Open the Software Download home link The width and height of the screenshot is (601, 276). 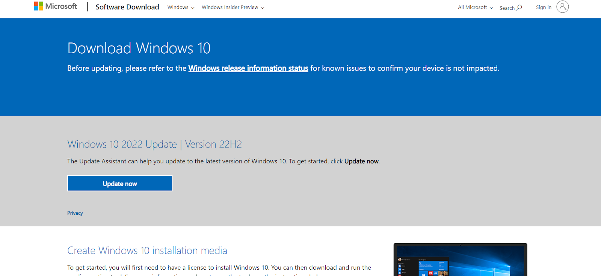coord(127,7)
